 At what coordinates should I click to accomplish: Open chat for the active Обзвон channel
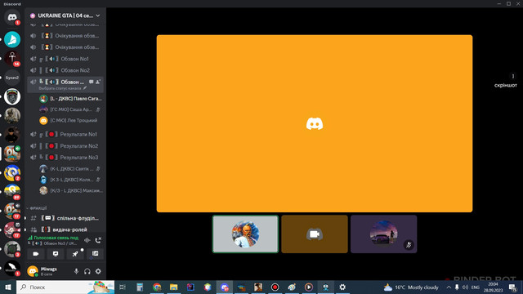pos(91,82)
